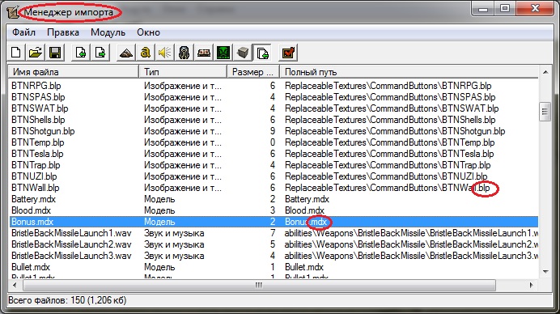Import a file with the green arrow page icon
The width and height of the screenshot is (560, 314).
click(x=81, y=53)
